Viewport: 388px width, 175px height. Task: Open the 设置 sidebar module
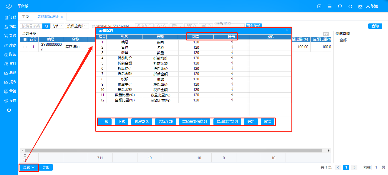coord(10,101)
